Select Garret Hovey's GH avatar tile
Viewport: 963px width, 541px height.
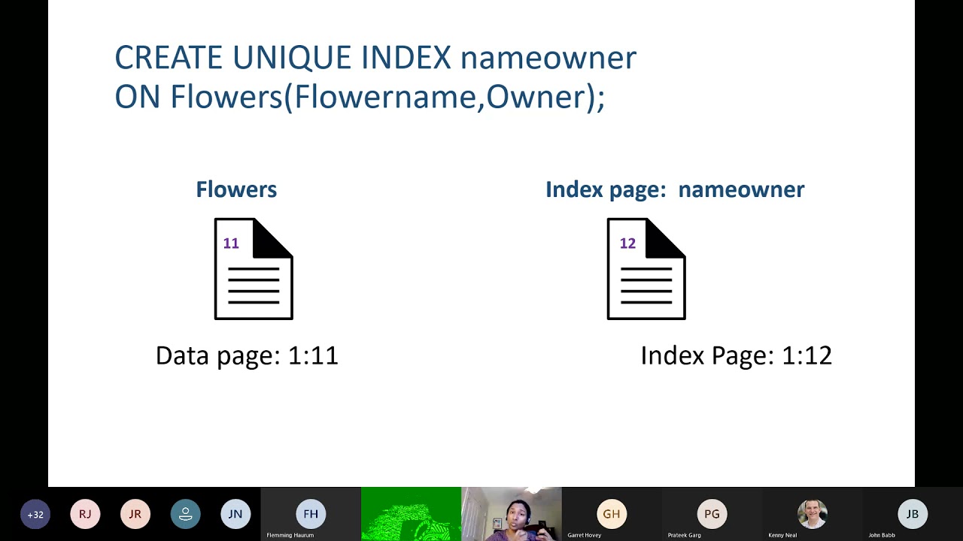click(612, 514)
